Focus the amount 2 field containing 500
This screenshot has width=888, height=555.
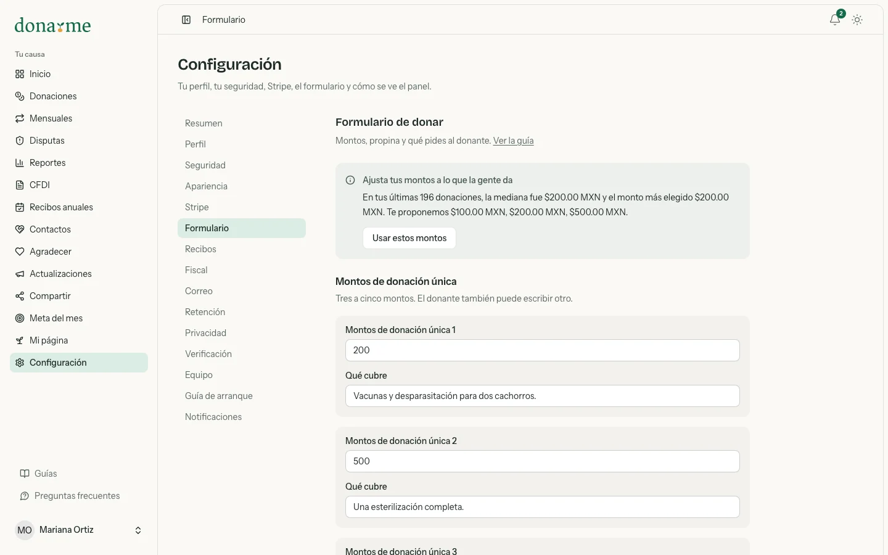click(543, 461)
